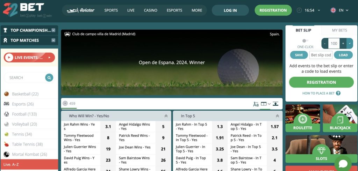Click the collapse-all markets icon

click(276, 104)
